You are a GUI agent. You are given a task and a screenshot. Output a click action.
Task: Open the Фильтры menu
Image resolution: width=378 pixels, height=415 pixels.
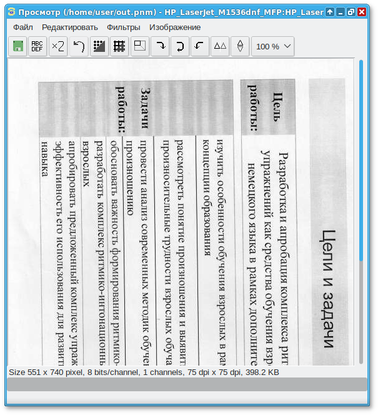tap(124, 27)
